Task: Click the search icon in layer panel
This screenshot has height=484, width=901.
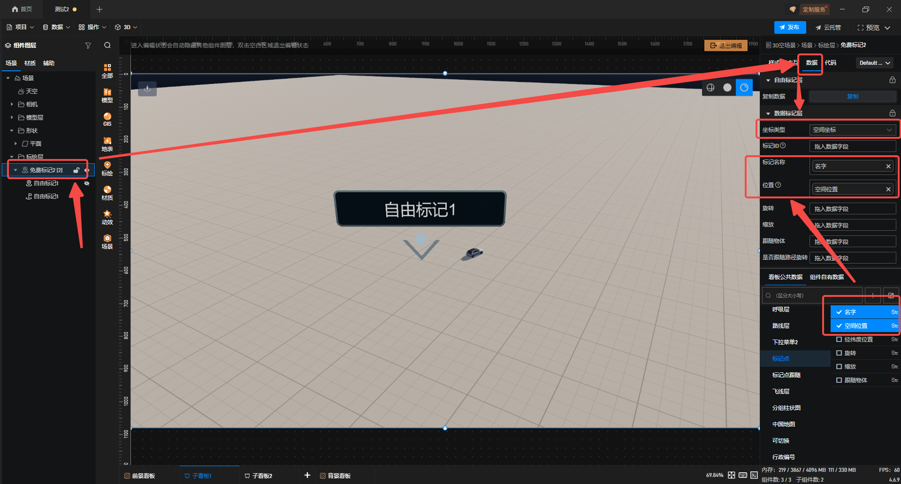Action: [x=107, y=45]
